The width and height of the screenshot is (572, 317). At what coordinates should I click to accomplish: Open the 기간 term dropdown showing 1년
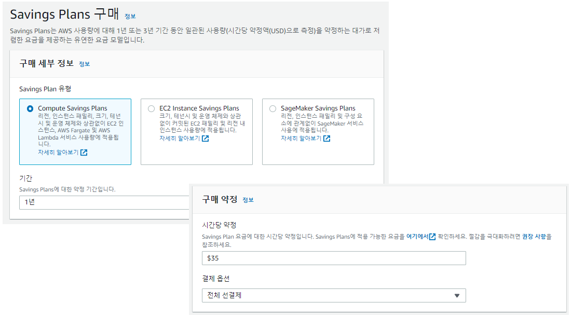[x=104, y=202]
